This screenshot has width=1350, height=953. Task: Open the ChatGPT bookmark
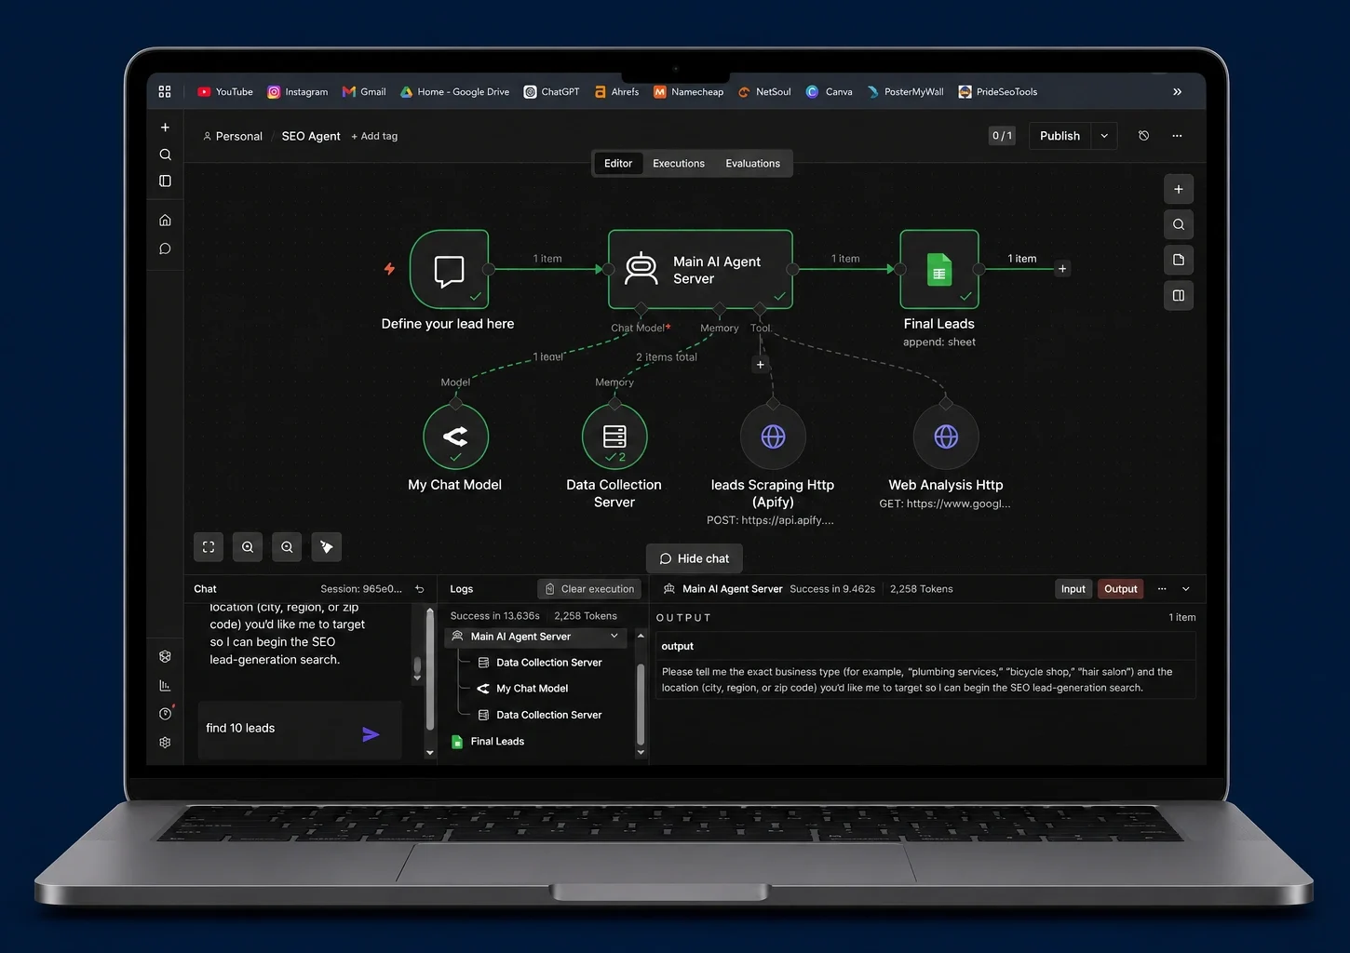click(x=551, y=91)
